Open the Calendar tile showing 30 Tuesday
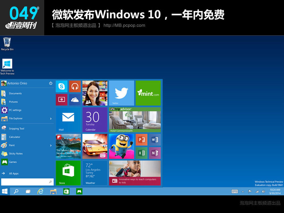 95,120
